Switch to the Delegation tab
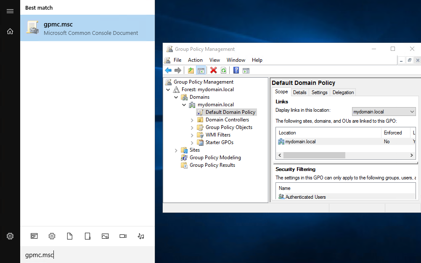The height and width of the screenshot is (263, 421). 343,92
